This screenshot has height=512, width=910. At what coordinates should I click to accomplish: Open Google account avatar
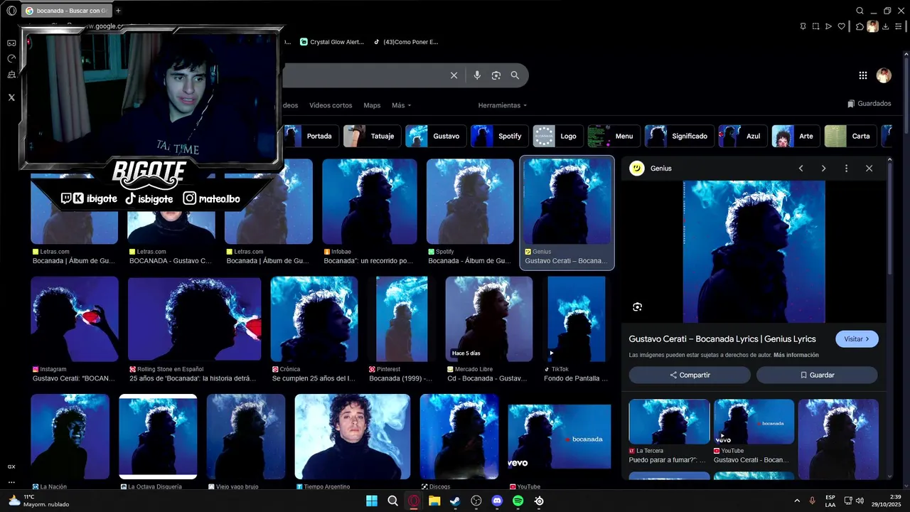coord(884,75)
